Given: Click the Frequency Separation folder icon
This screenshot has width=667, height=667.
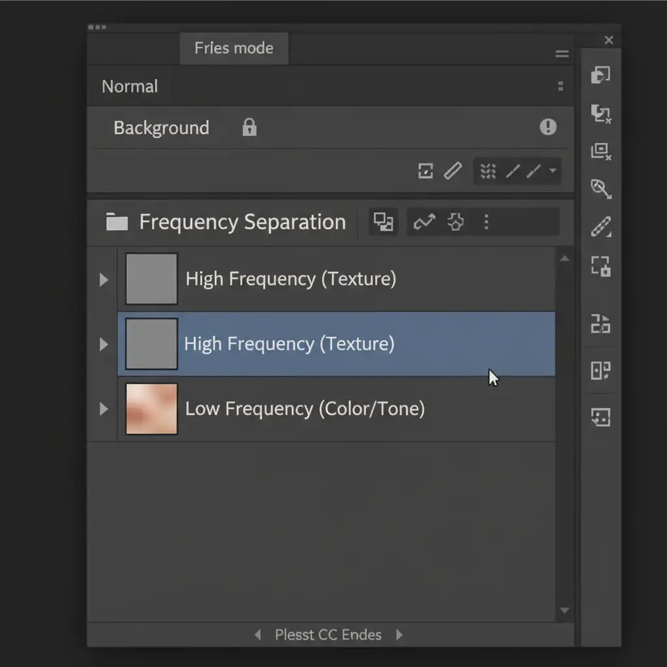Looking at the screenshot, I should coord(117,223).
